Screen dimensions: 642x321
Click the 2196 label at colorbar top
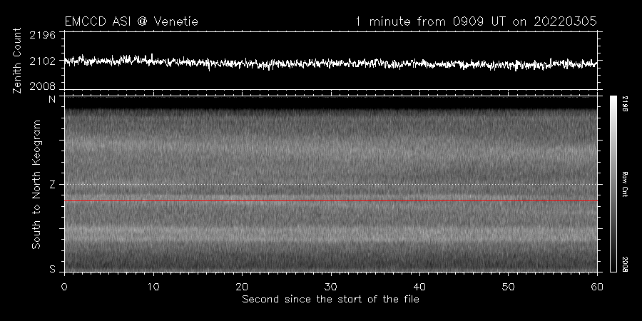pyautogui.click(x=624, y=104)
